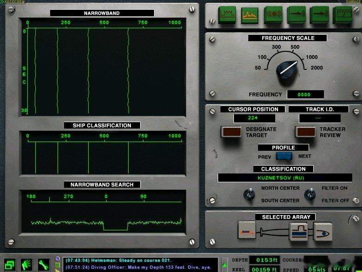The width and height of the screenshot is (362, 272).
Task: Click narrowband waterfall line just below 500 Hz
Action: [x=89, y=71]
